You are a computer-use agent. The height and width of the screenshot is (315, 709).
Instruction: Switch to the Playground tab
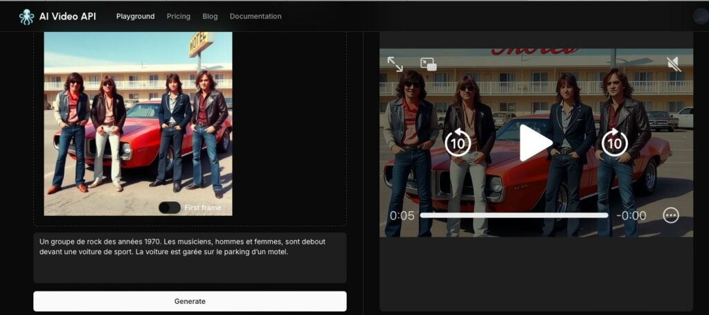coord(135,17)
